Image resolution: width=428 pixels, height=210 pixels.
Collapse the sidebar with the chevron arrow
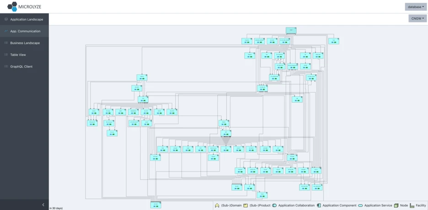point(43,205)
